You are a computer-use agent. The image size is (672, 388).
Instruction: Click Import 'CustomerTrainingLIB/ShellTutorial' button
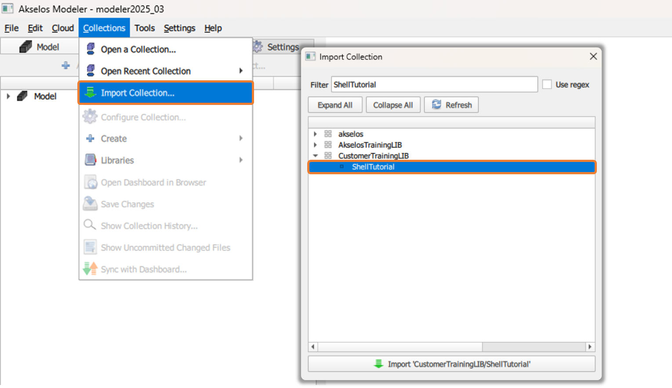452,364
